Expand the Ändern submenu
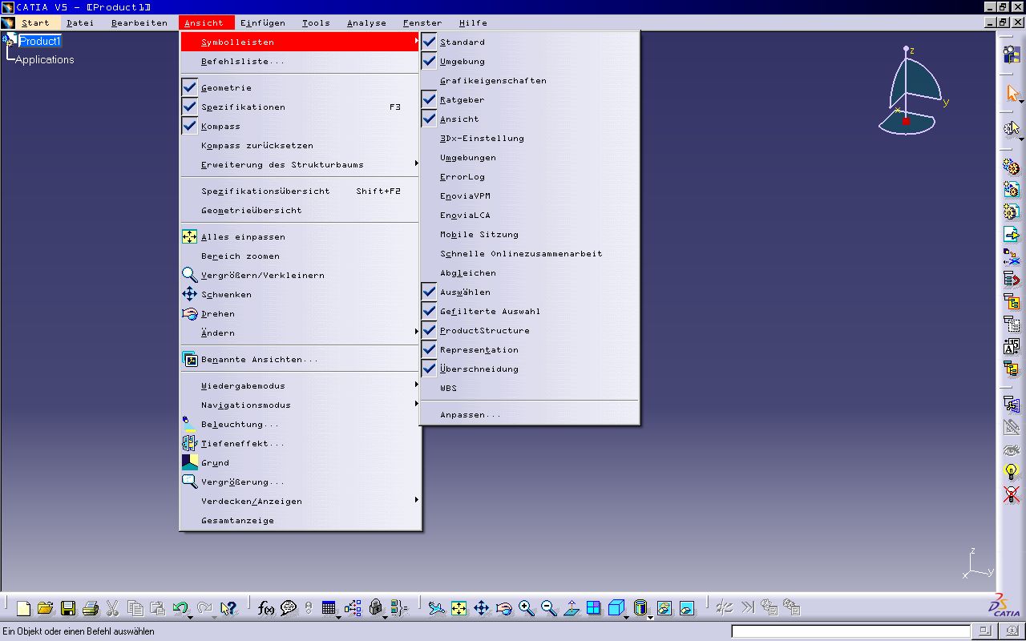Viewport: 1026px width, 641px height. coord(301,333)
